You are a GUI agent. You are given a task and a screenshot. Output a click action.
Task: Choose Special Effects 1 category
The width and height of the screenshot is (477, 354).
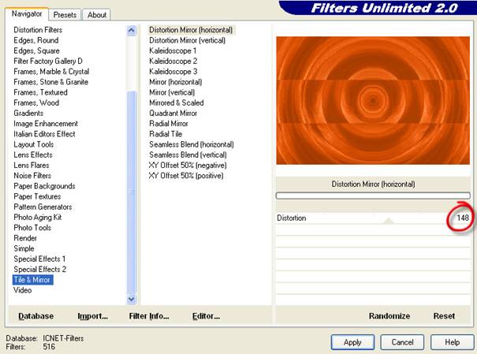39,259
